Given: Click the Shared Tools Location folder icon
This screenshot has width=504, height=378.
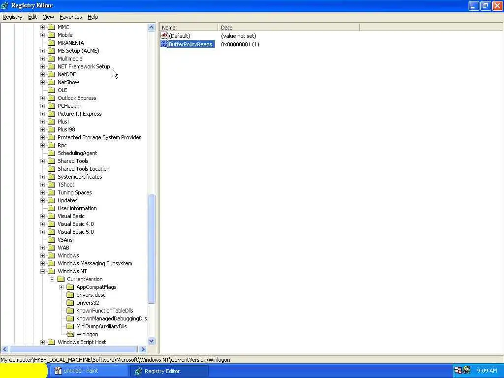Looking at the screenshot, I should click(x=51, y=169).
